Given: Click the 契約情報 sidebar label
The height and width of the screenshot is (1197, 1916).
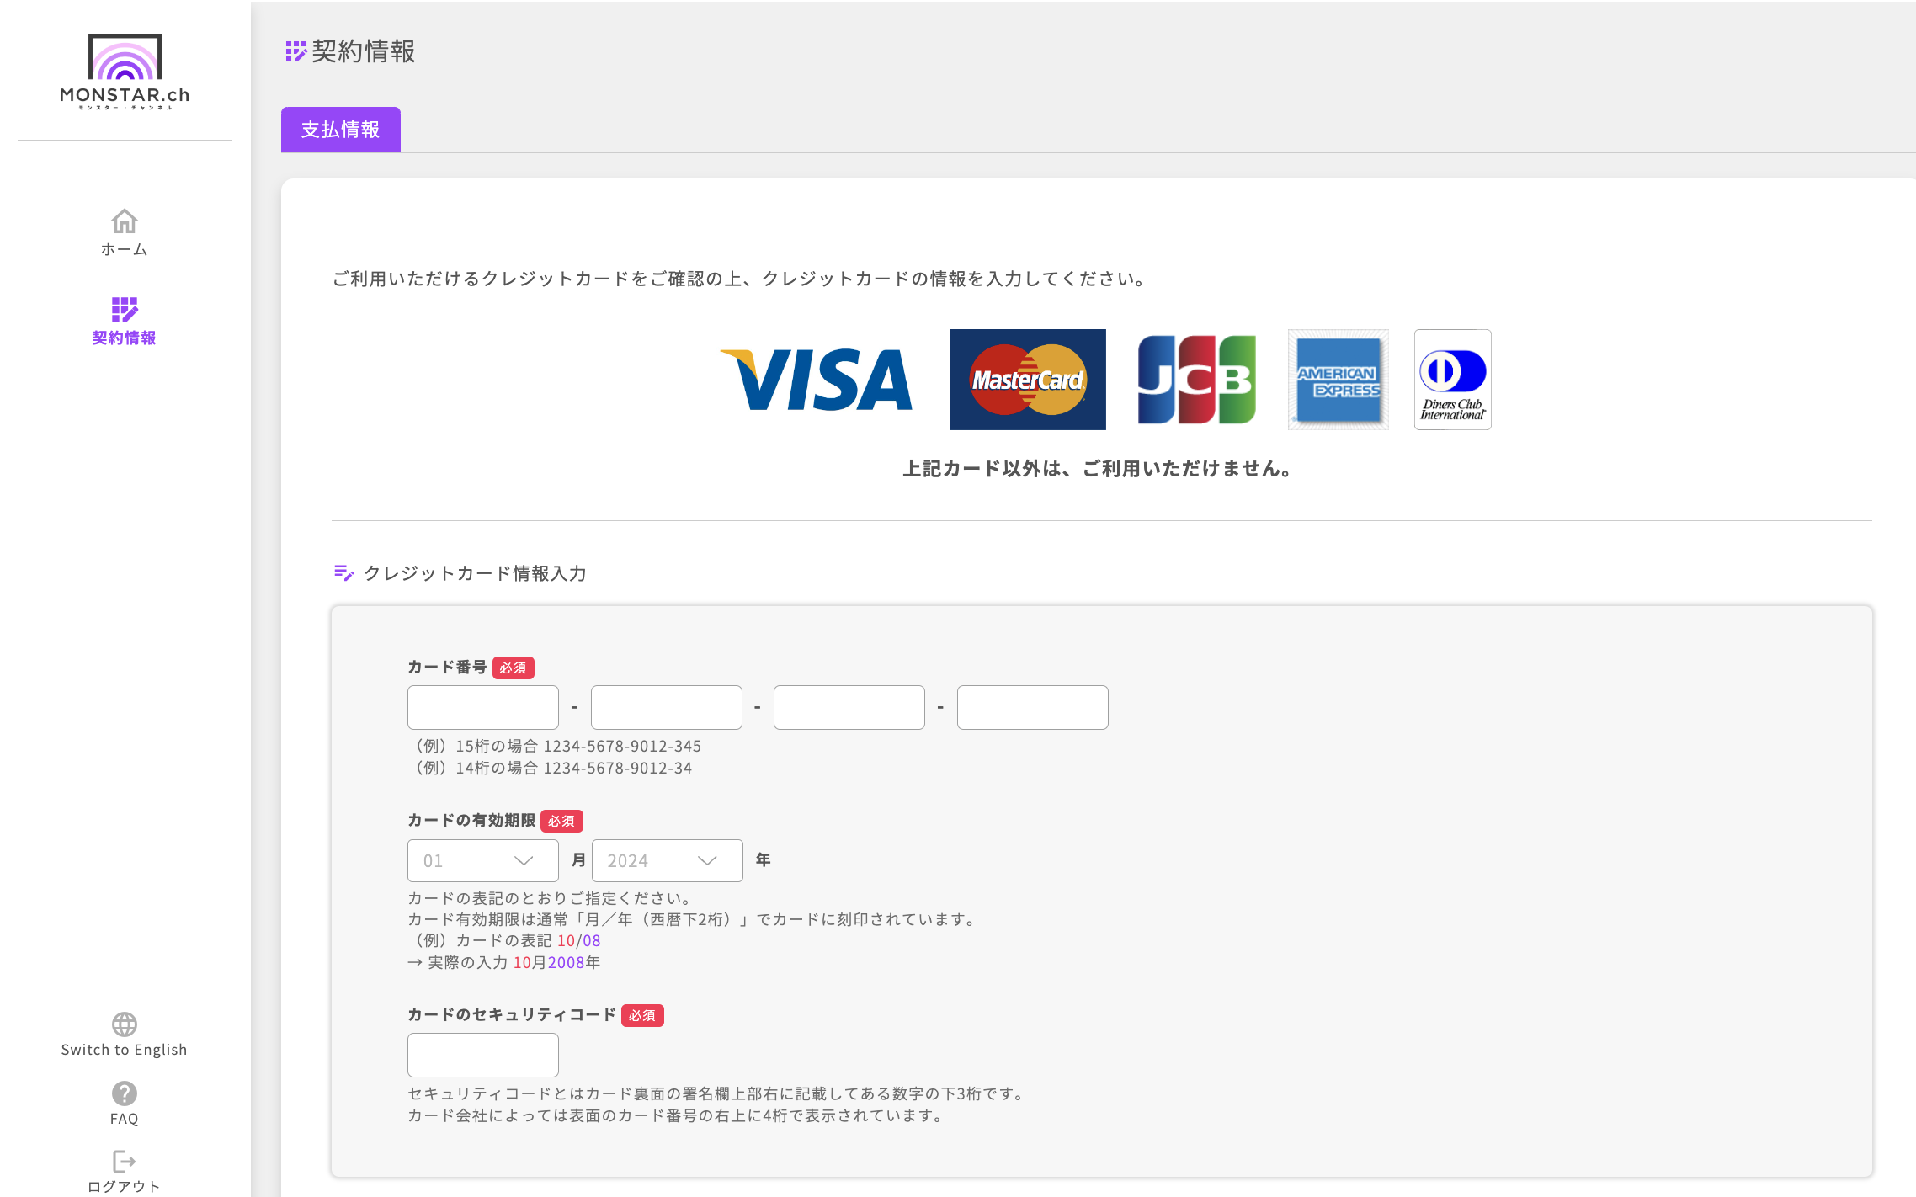Looking at the screenshot, I should click(125, 338).
